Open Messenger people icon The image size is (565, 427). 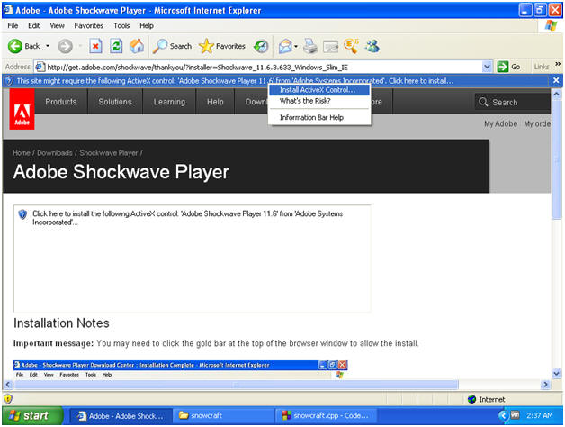(x=372, y=46)
